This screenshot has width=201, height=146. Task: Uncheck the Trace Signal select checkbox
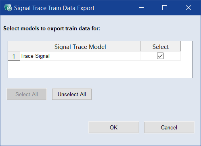[160, 56]
